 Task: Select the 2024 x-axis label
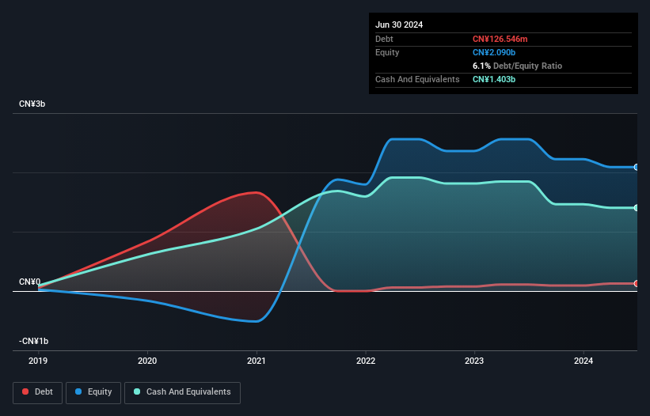[583, 361]
